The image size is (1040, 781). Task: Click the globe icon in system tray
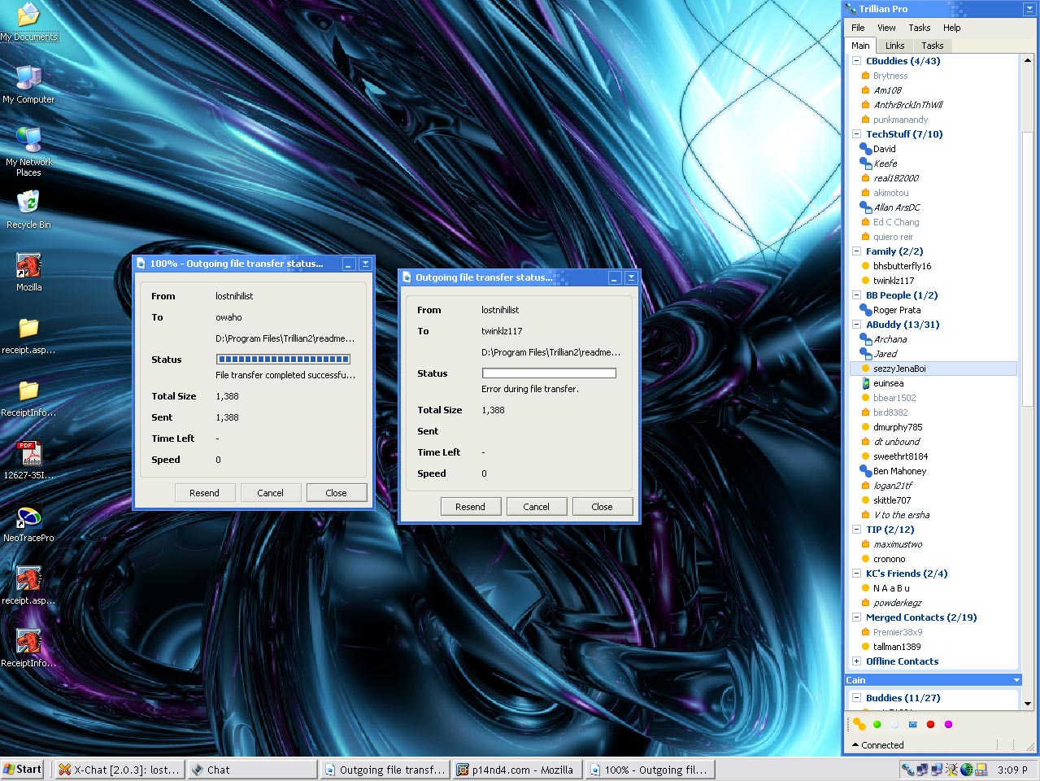click(966, 769)
